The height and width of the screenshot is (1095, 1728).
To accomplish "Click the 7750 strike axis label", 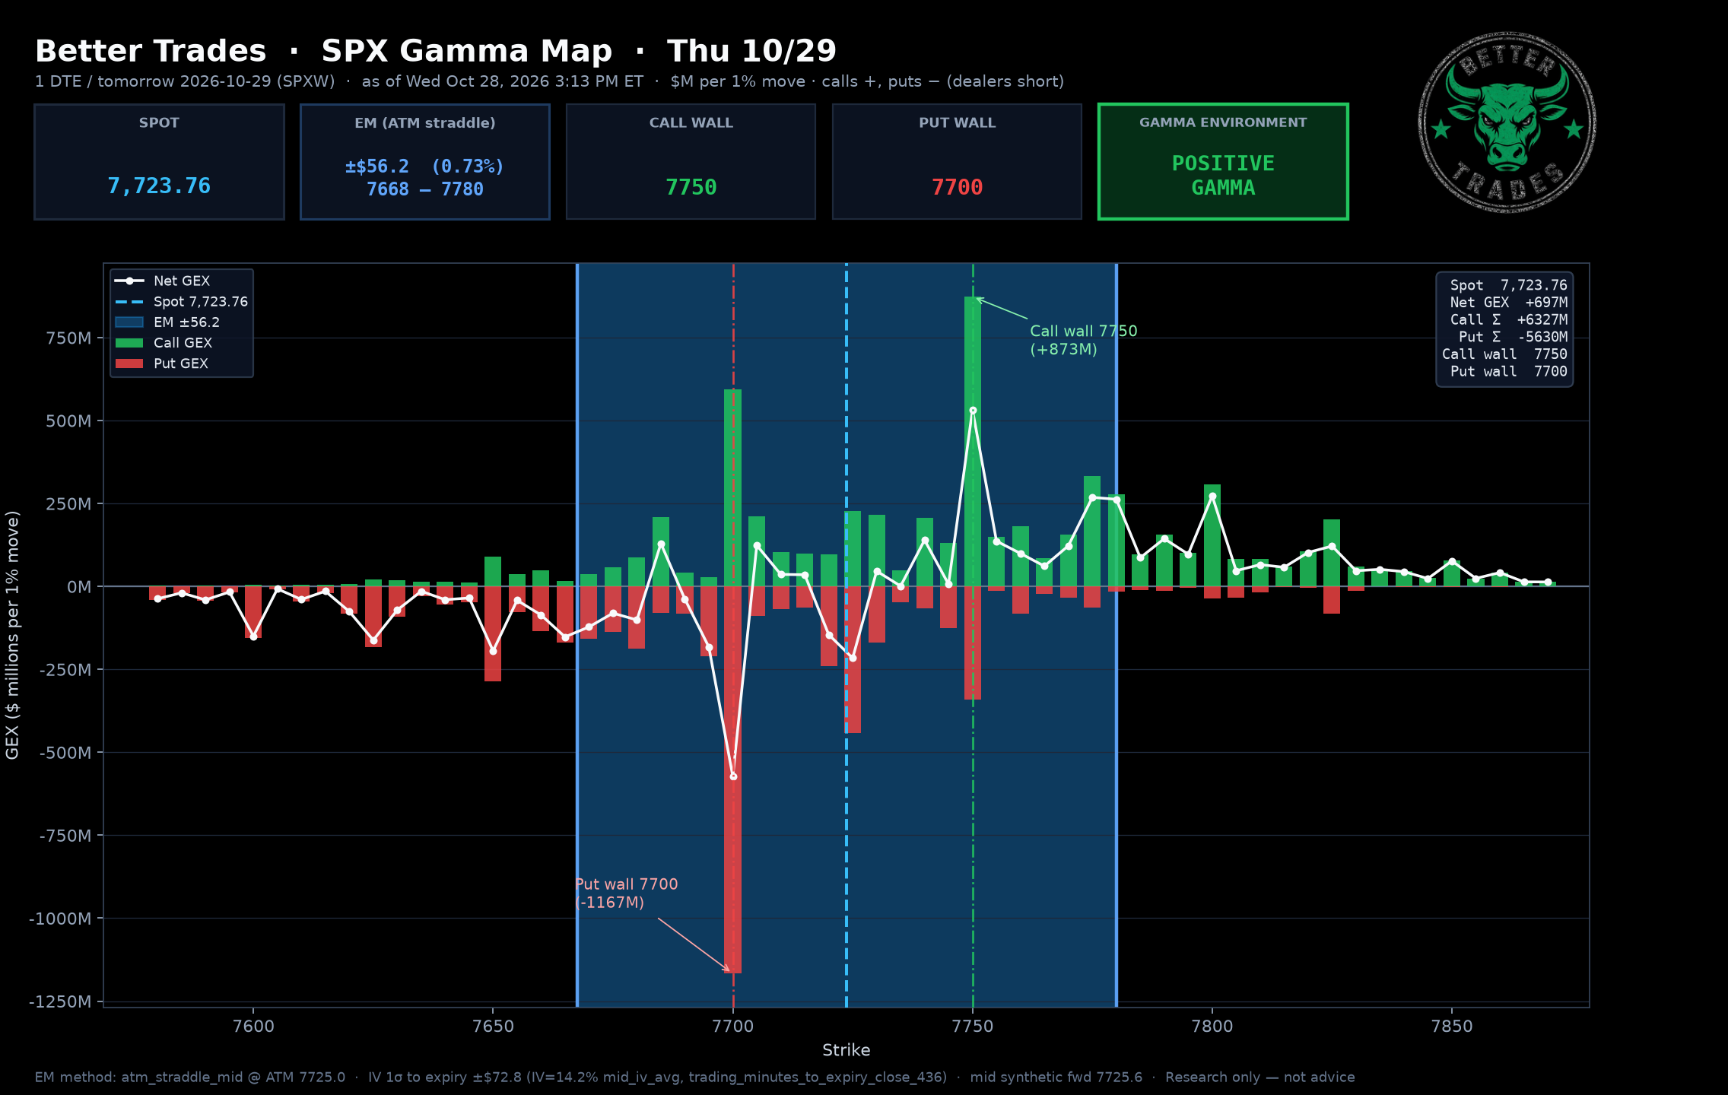I will pos(973,1027).
